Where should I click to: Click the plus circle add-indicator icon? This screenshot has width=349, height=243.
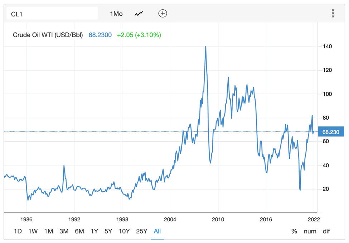(163, 14)
